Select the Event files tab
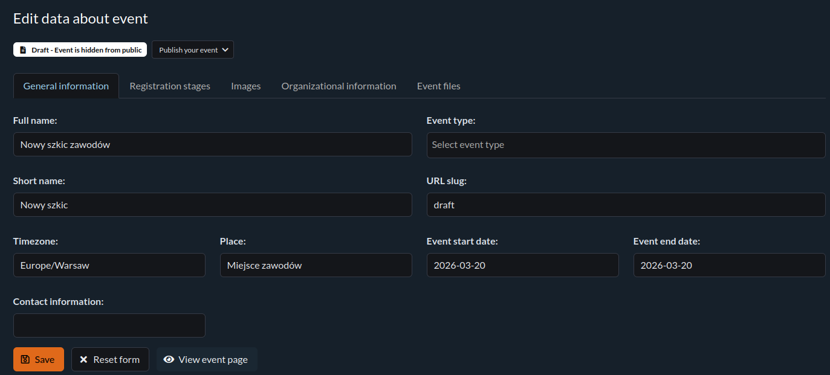Image resolution: width=830 pixels, height=375 pixels. [438, 86]
